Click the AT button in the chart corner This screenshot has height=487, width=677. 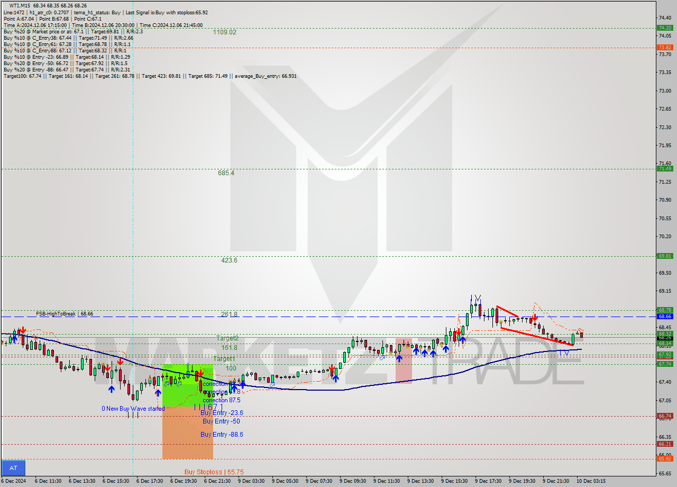point(13,468)
